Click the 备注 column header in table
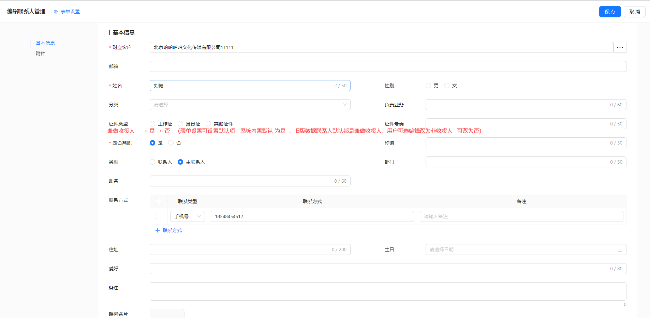This screenshot has width=650, height=318. [521, 201]
